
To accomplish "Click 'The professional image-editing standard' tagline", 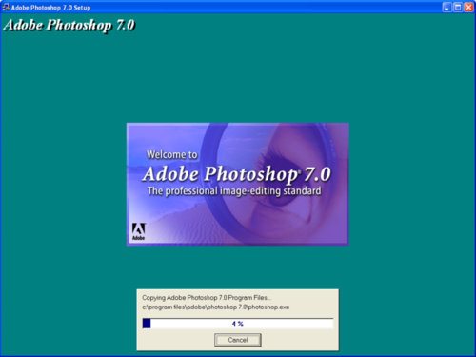I will point(234,191).
